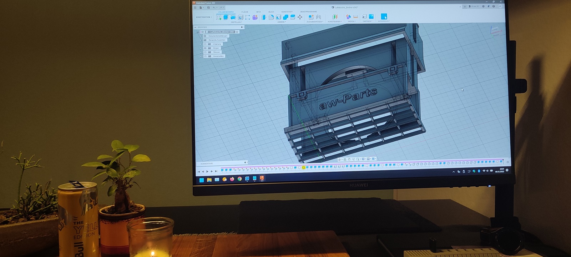Image resolution: width=571 pixels, height=257 pixels.
Task: Open the notifications bell
Action: coord(489,6)
